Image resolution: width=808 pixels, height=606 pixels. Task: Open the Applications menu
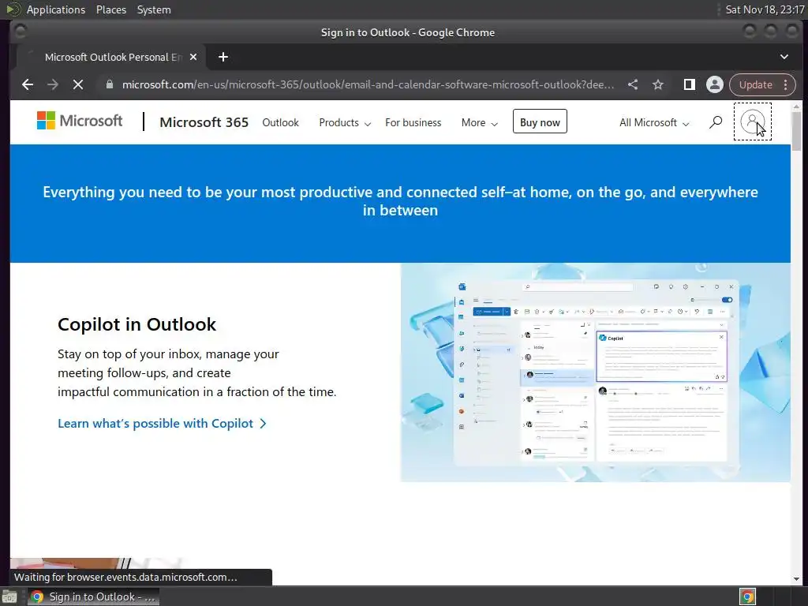click(56, 9)
